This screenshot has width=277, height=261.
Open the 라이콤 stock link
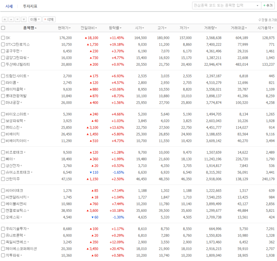click(x=11, y=83)
